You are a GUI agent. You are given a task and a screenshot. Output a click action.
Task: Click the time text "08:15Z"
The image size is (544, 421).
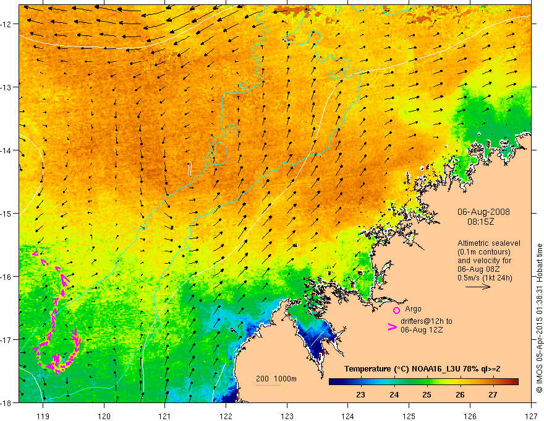480,222
